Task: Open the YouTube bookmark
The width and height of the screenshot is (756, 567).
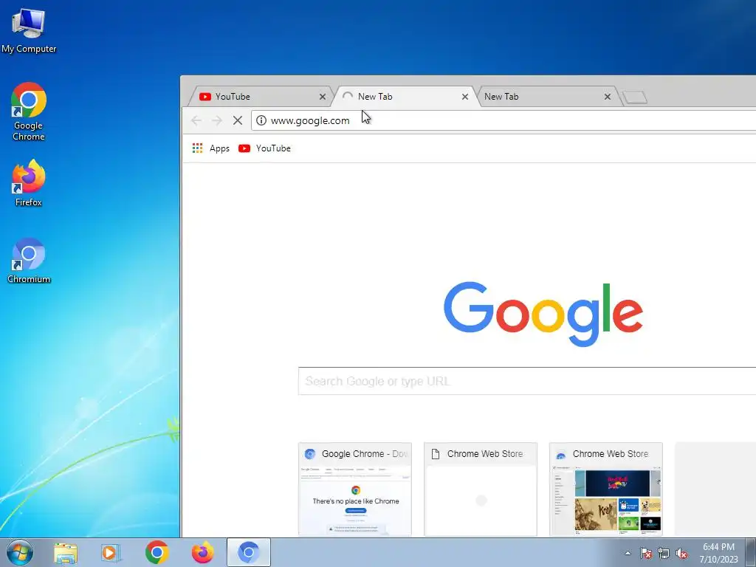Action: [265, 148]
